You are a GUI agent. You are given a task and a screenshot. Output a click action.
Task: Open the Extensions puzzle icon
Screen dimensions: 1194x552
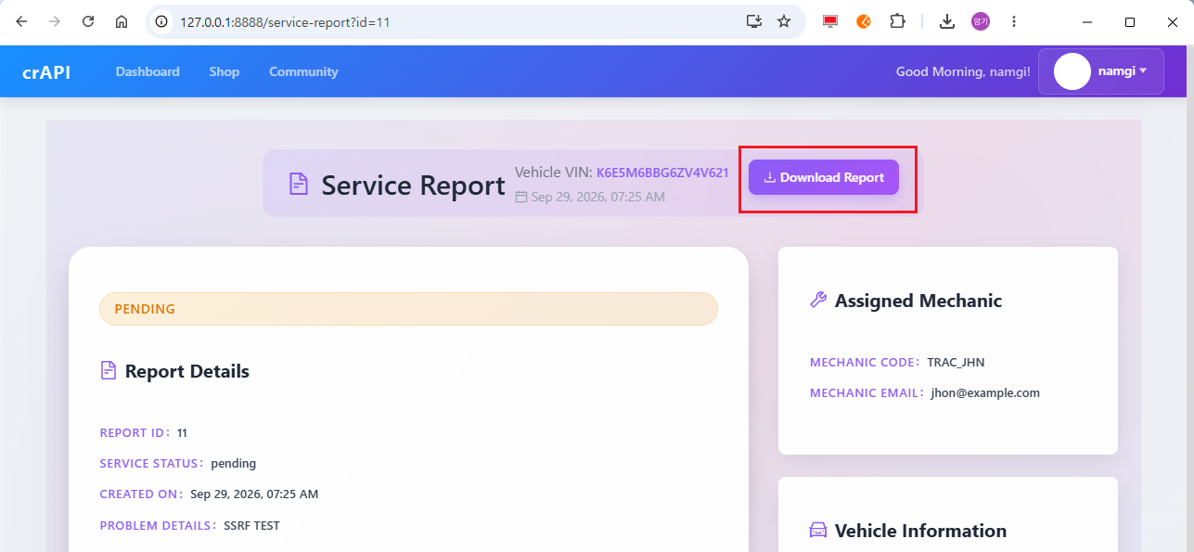point(897,21)
